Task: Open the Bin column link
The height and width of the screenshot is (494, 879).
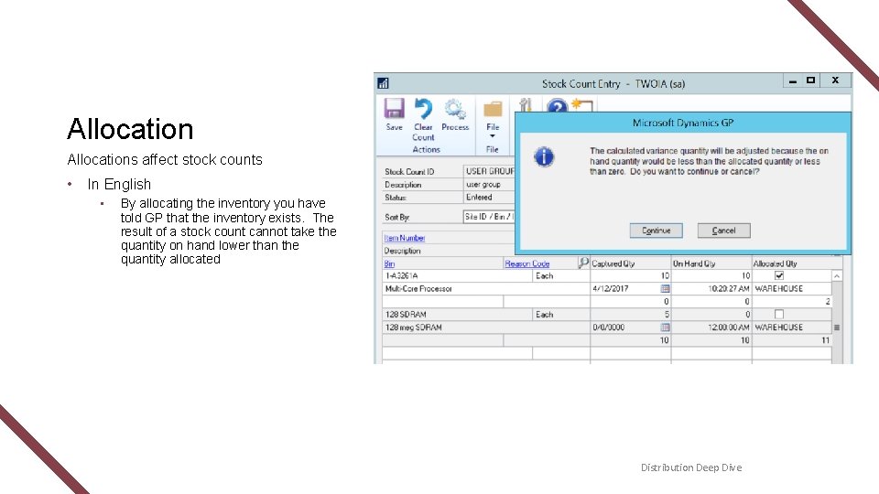Action: pos(389,263)
